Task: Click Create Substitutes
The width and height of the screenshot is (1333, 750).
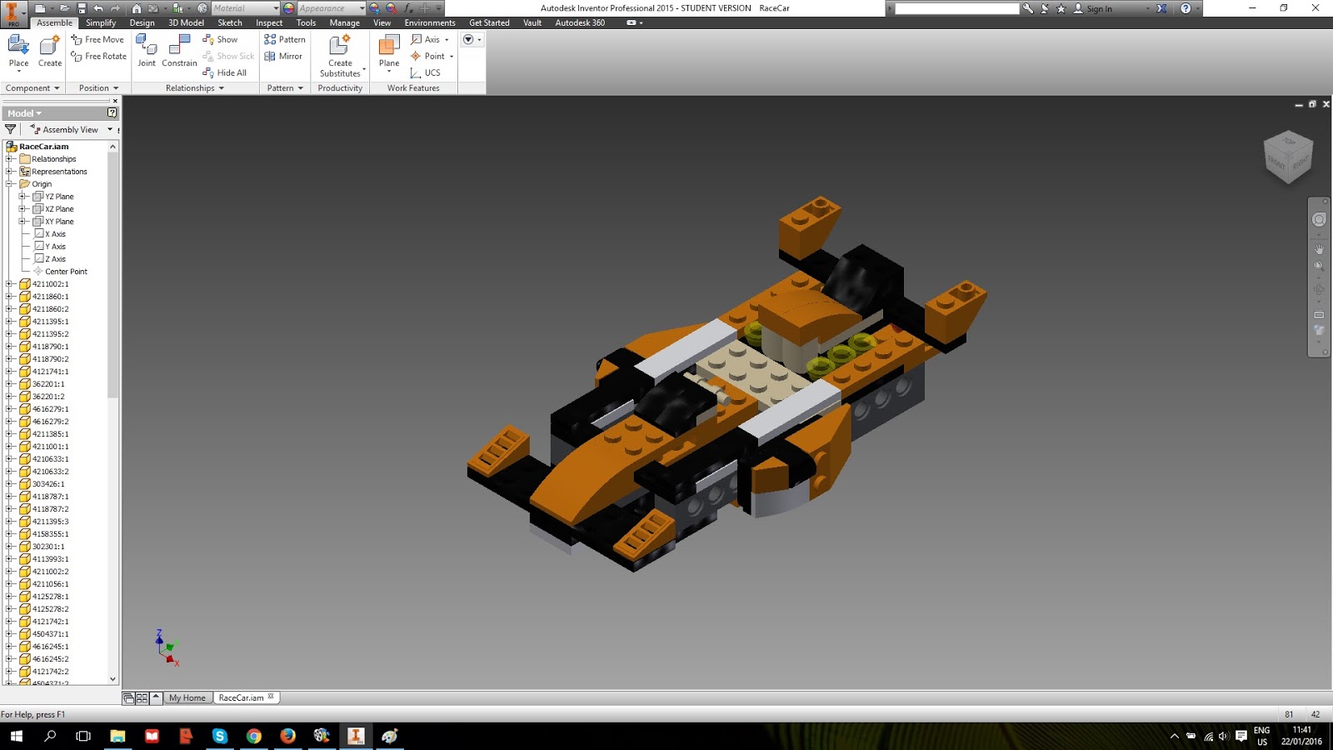Action: [340, 56]
